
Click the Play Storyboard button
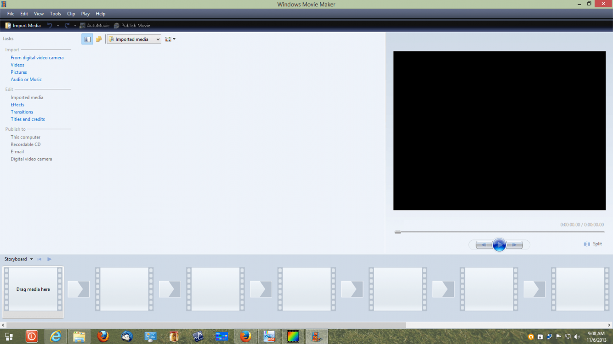pyautogui.click(x=50, y=260)
